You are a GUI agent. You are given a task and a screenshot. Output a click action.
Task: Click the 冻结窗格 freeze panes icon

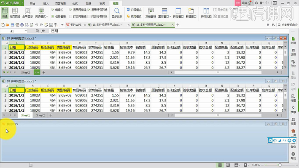[151, 11]
